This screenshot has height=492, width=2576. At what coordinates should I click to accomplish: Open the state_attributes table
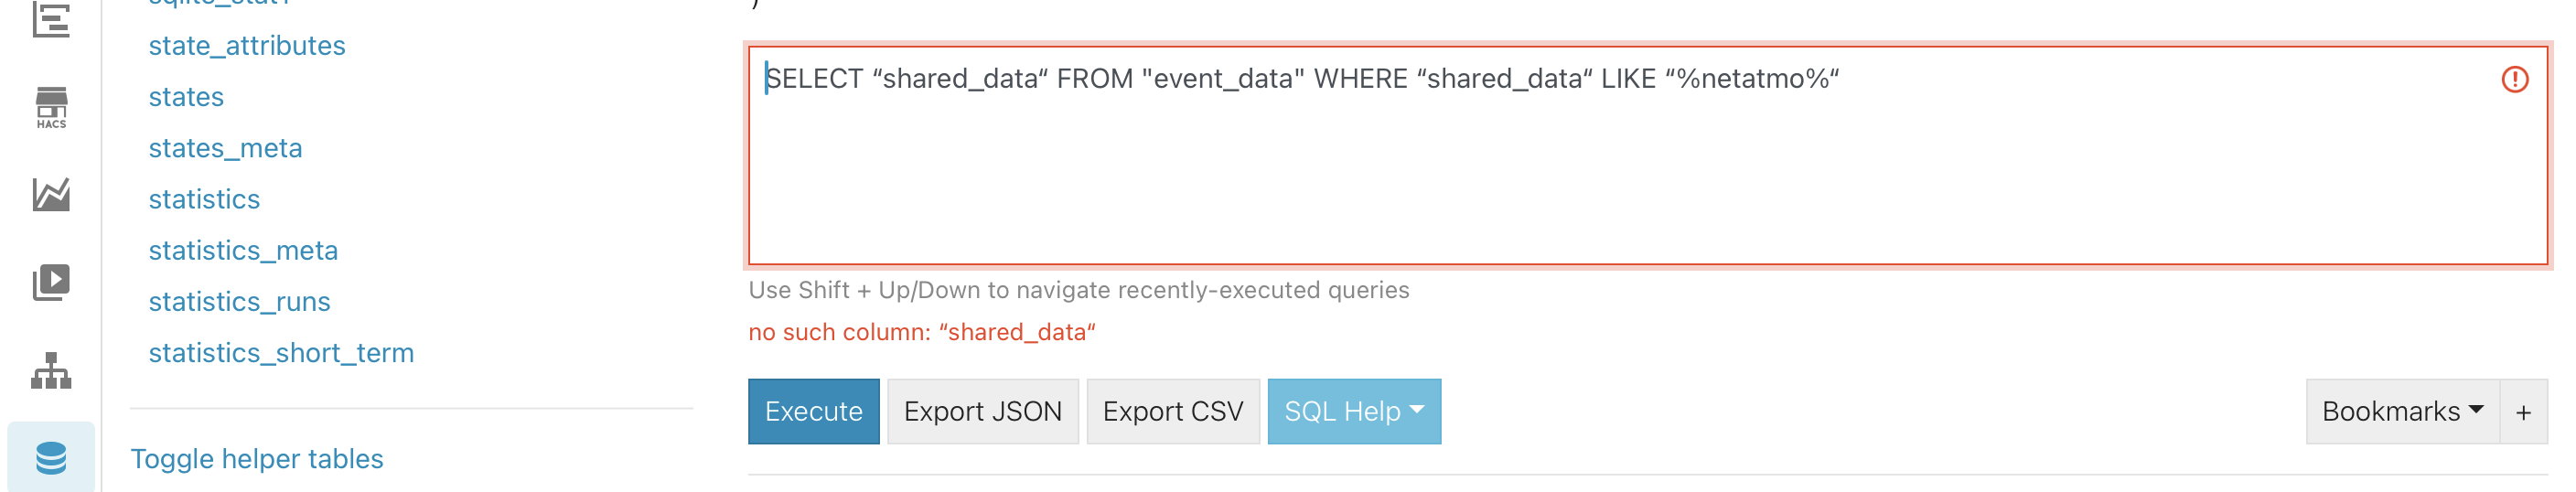(x=247, y=46)
